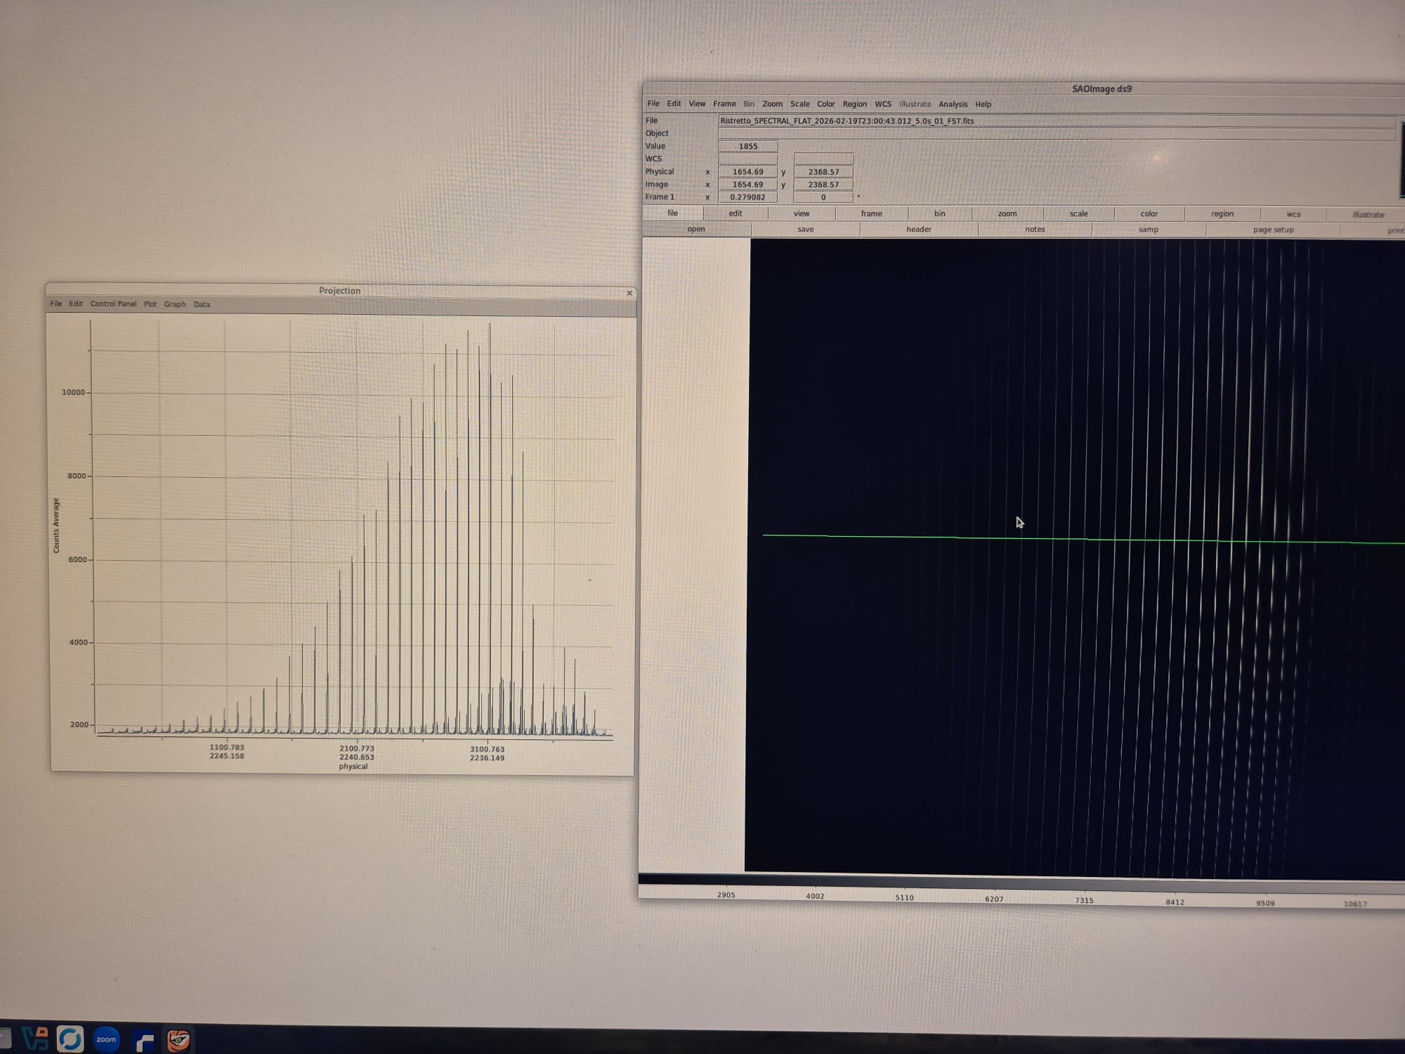This screenshot has height=1054, width=1405.
Task: Click the empty Object field in ds9
Action: pyautogui.click(x=1057, y=134)
